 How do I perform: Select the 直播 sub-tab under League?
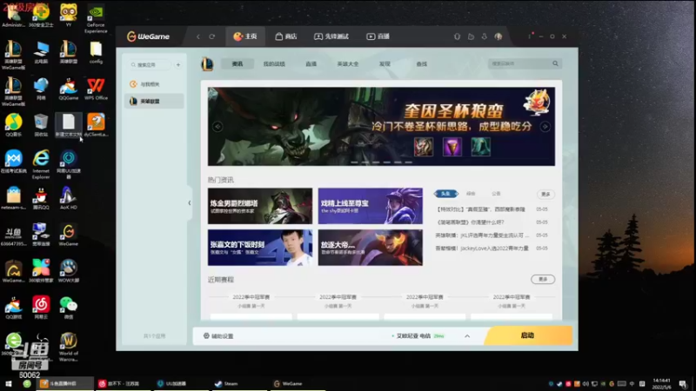coord(311,63)
